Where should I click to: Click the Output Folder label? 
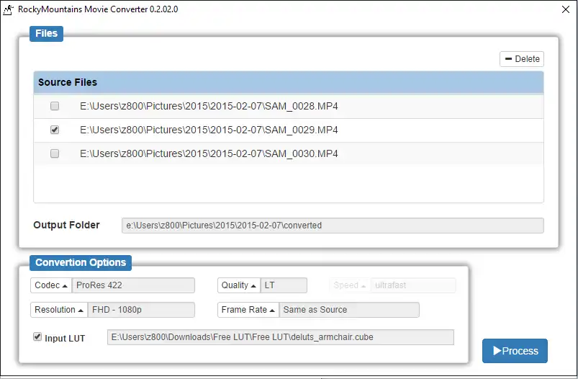(x=66, y=225)
